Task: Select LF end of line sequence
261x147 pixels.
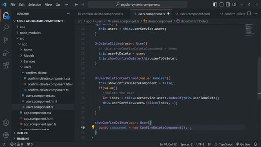Action: click(x=209, y=144)
